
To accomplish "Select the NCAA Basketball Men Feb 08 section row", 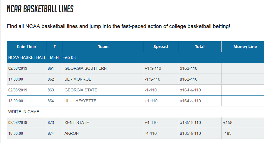I will coord(42,57).
